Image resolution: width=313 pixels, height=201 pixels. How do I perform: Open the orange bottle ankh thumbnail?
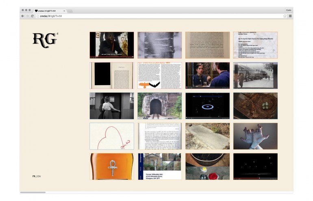click(111, 166)
